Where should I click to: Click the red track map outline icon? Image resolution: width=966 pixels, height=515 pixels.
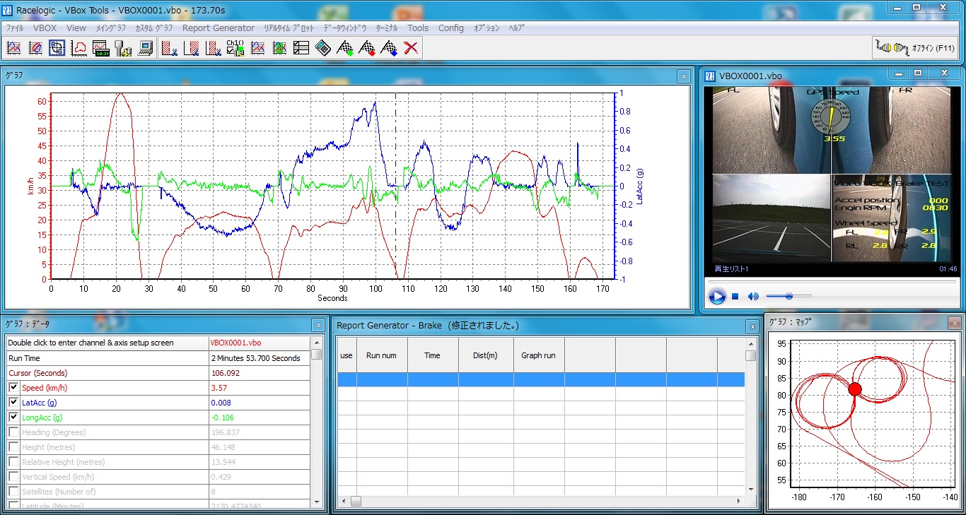pyautogui.click(x=79, y=48)
